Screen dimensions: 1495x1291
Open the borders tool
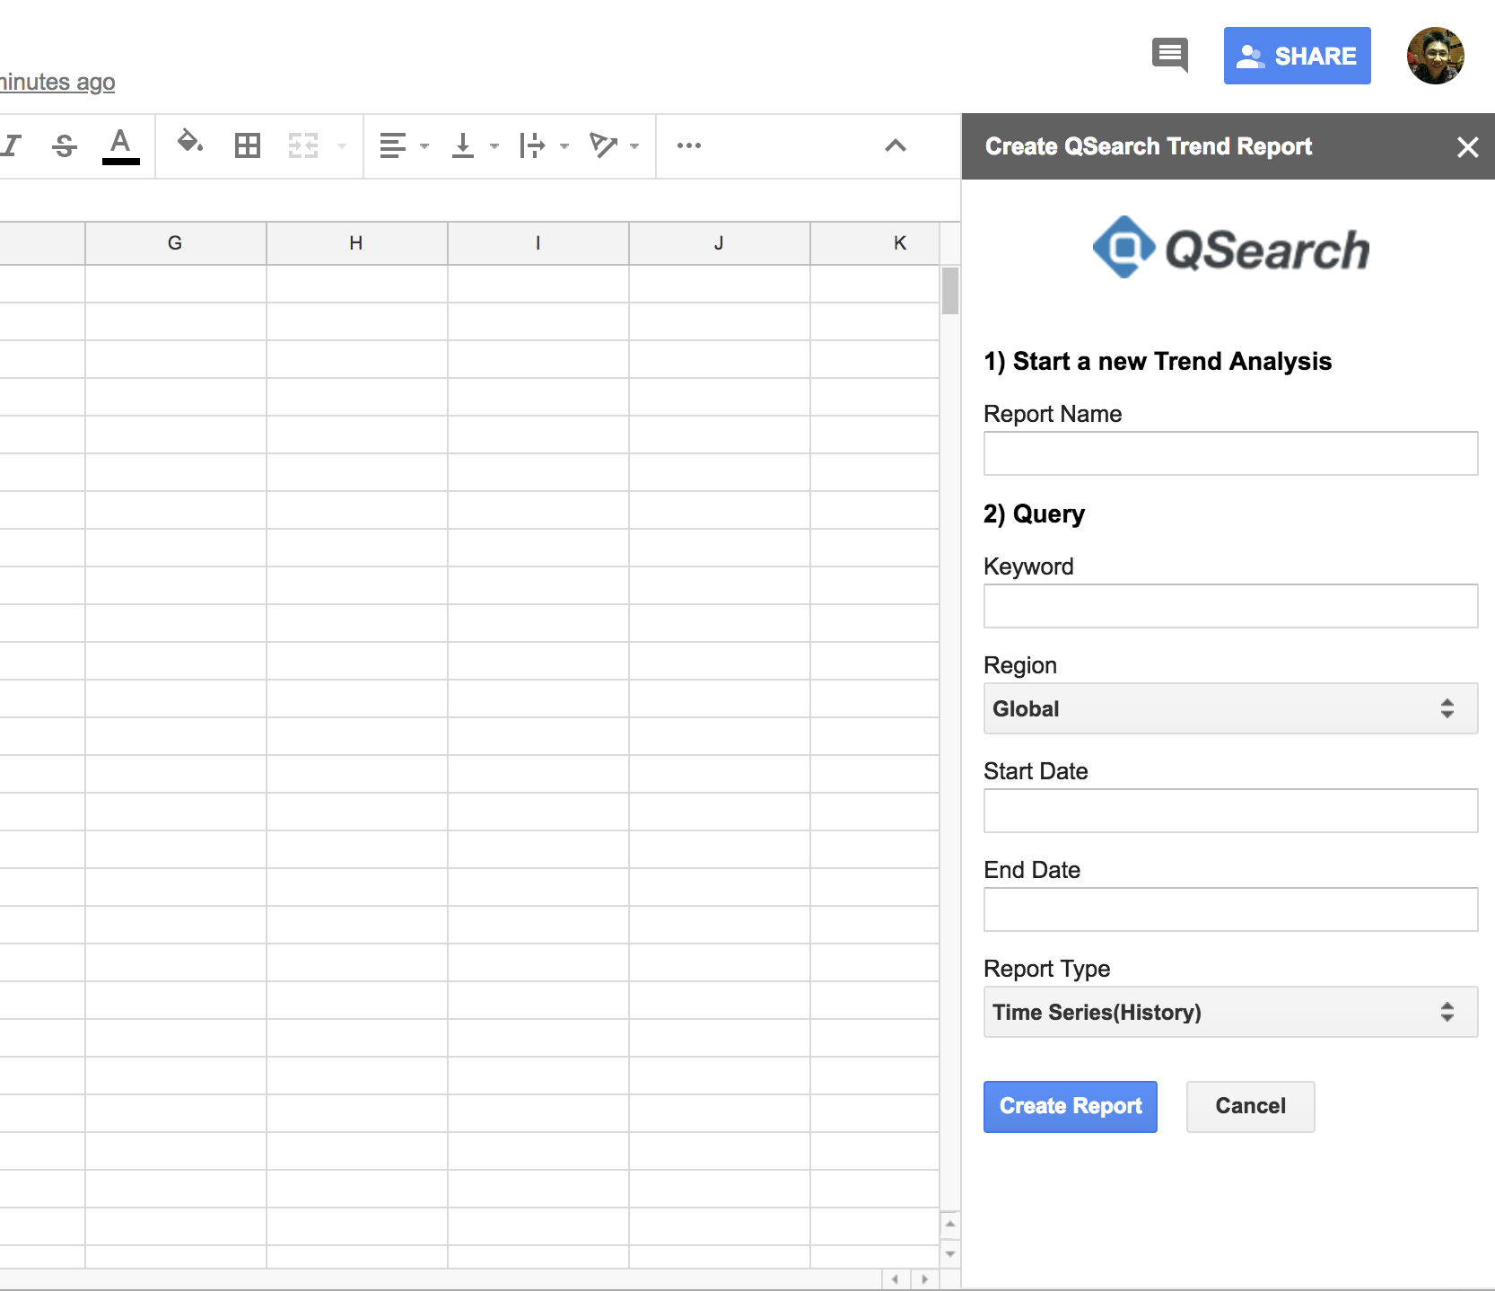(248, 145)
